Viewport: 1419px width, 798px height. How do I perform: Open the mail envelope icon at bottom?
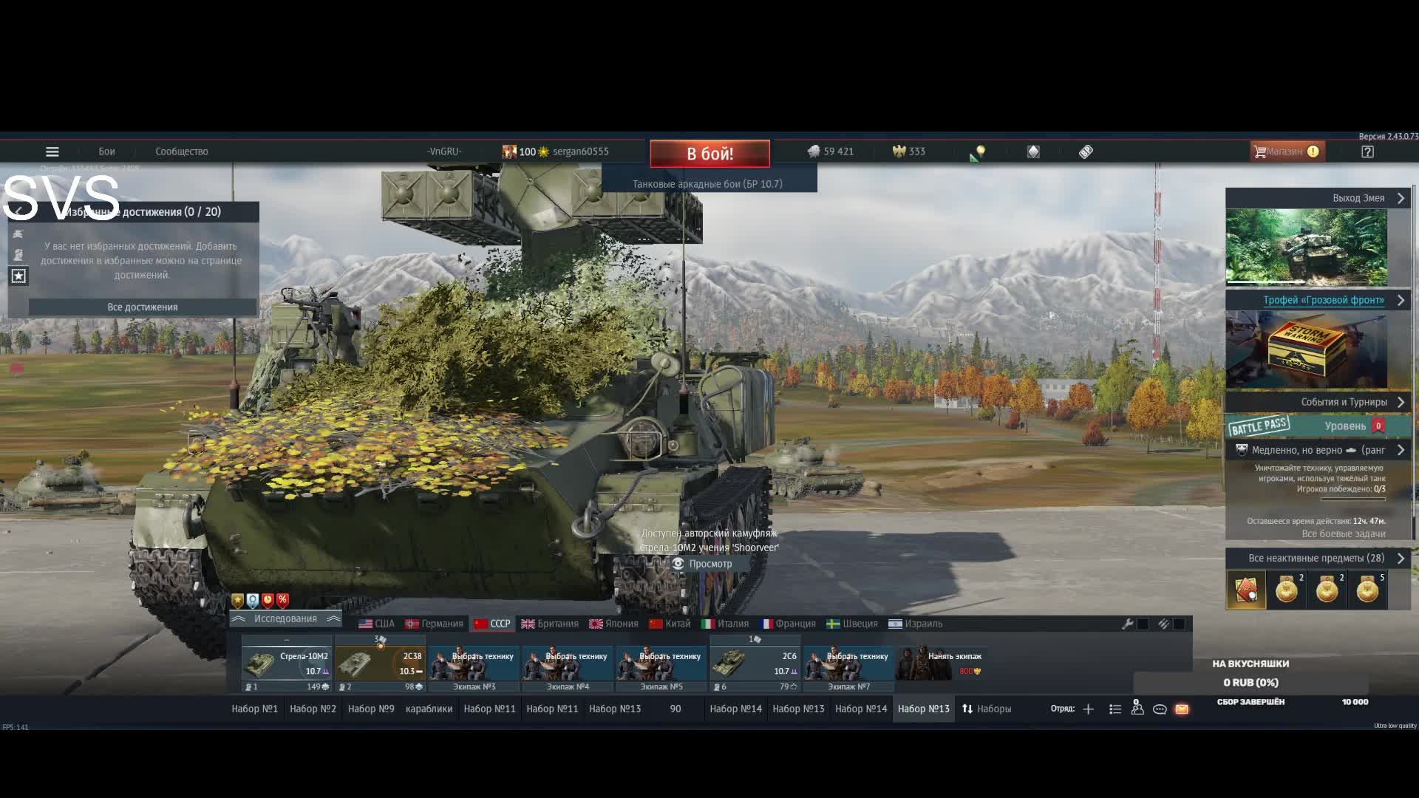(1182, 709)
